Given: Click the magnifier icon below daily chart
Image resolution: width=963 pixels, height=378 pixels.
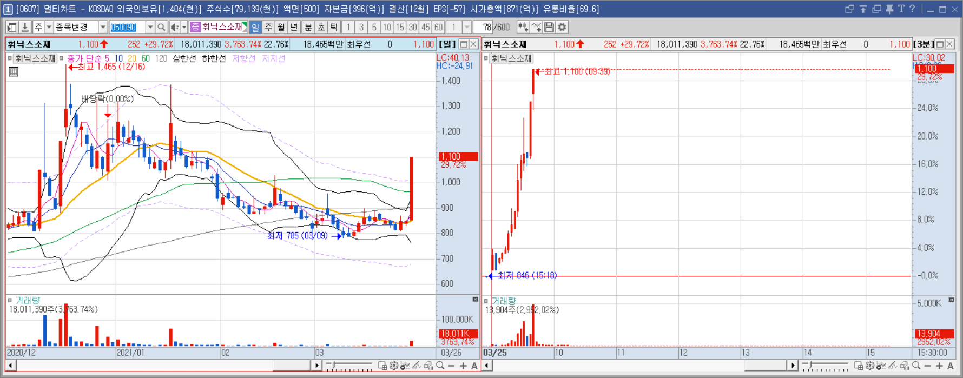Looking at the screenshot, I should point(440,366).
